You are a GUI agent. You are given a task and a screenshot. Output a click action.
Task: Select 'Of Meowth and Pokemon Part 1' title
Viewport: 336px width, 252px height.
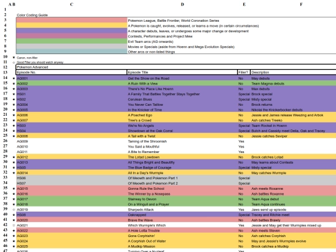tap(182, 178)
